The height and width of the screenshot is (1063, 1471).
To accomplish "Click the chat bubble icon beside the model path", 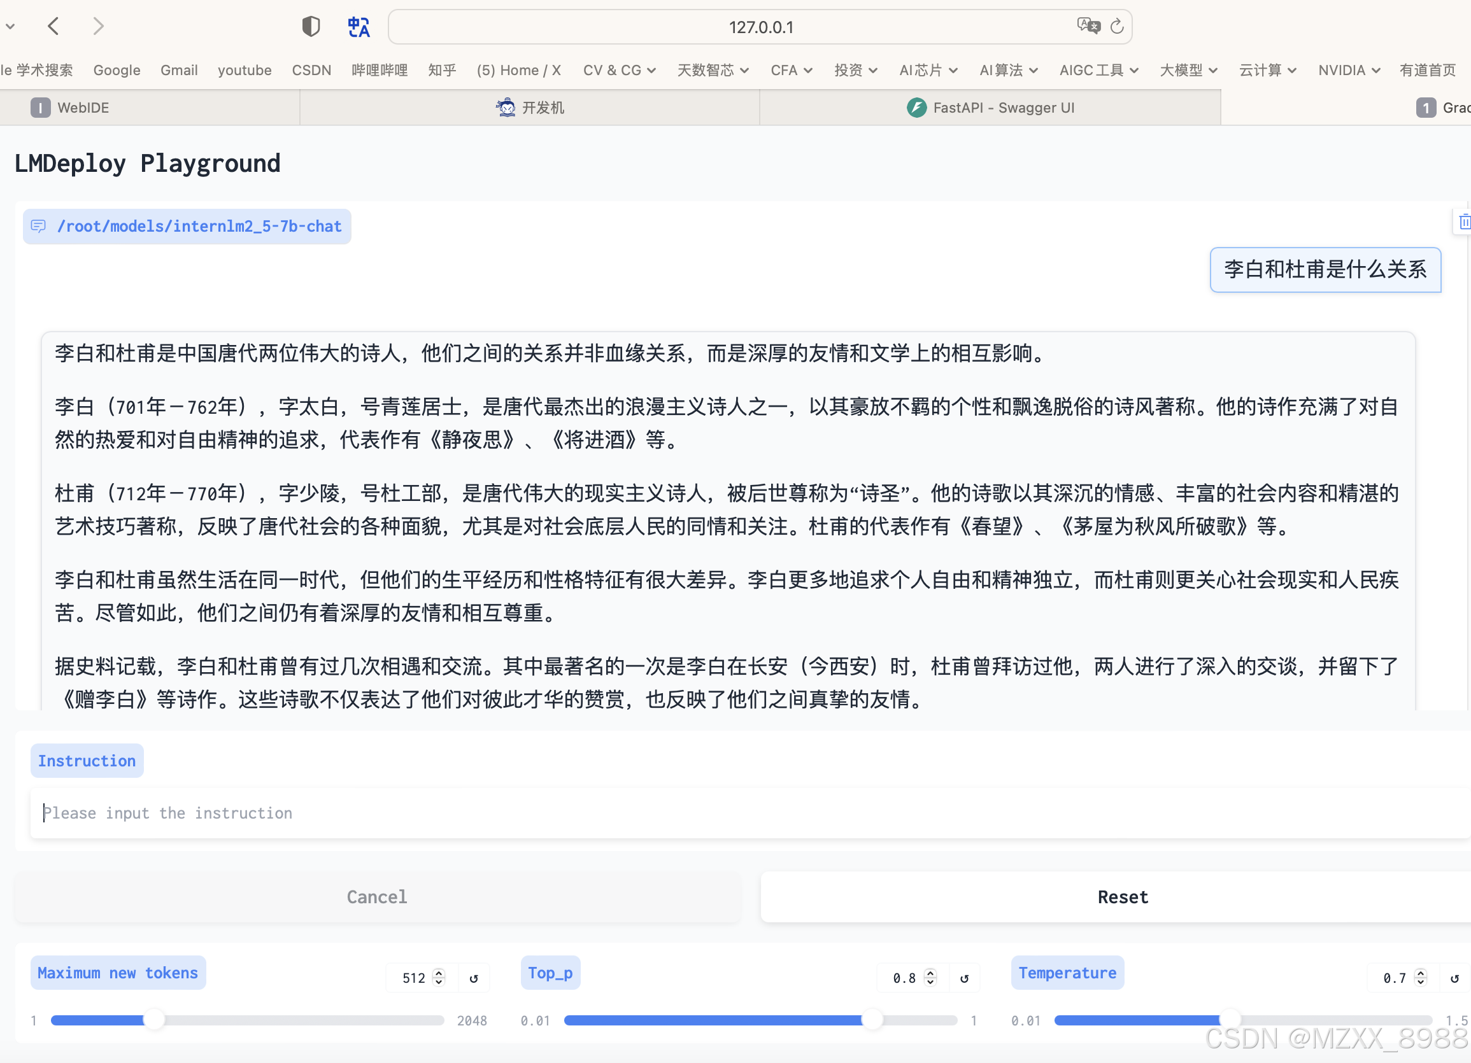I will click(38, 226).
